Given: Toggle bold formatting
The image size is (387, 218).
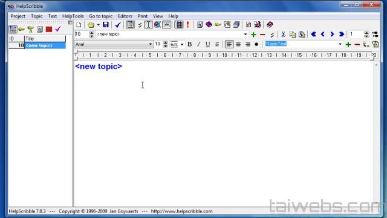Looking at the screenshot, I should point(189,44).
